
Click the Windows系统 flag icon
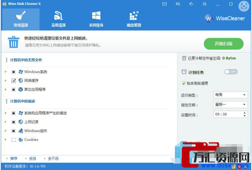pyautogui.click(x=21, y=72)
